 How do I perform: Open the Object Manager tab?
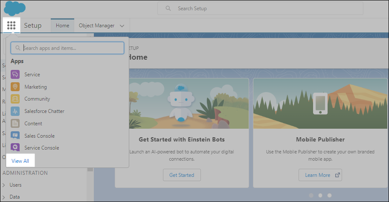click(x=96, y=26)
